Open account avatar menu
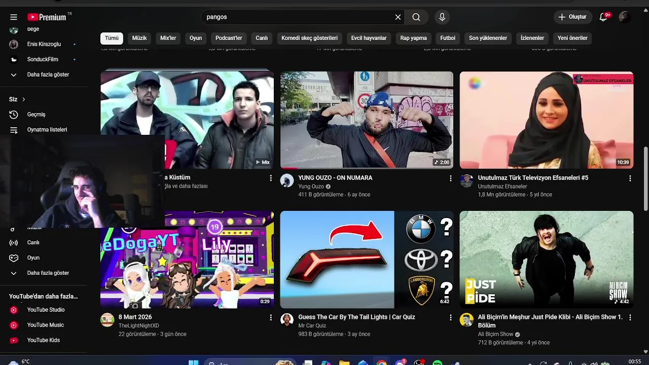 pyautogui.click(x=625, y=17)
